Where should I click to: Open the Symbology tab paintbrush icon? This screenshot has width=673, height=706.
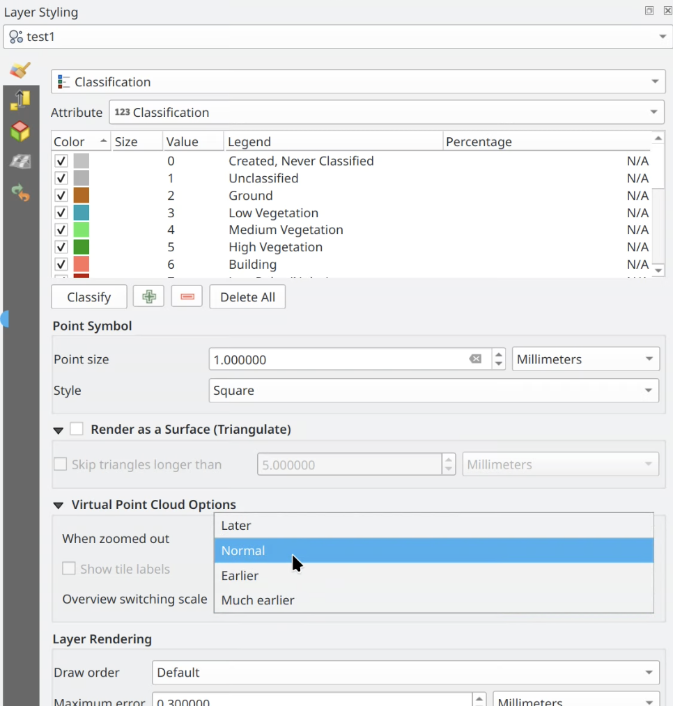click(20, 70)
